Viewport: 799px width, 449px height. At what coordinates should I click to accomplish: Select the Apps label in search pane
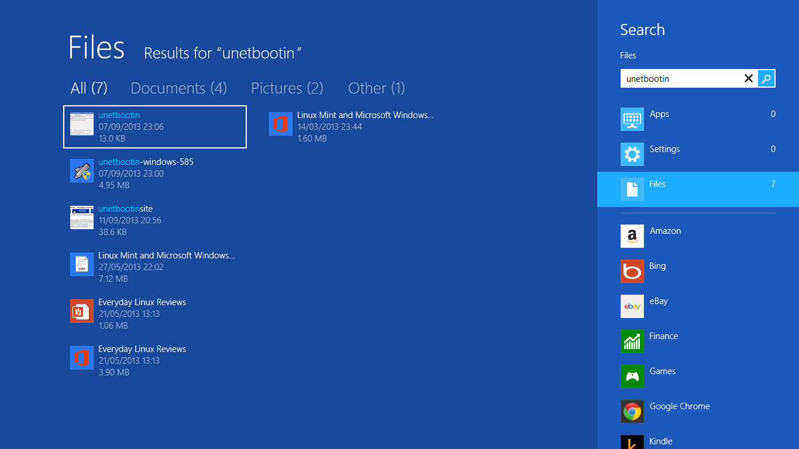[x=659, y=114]
